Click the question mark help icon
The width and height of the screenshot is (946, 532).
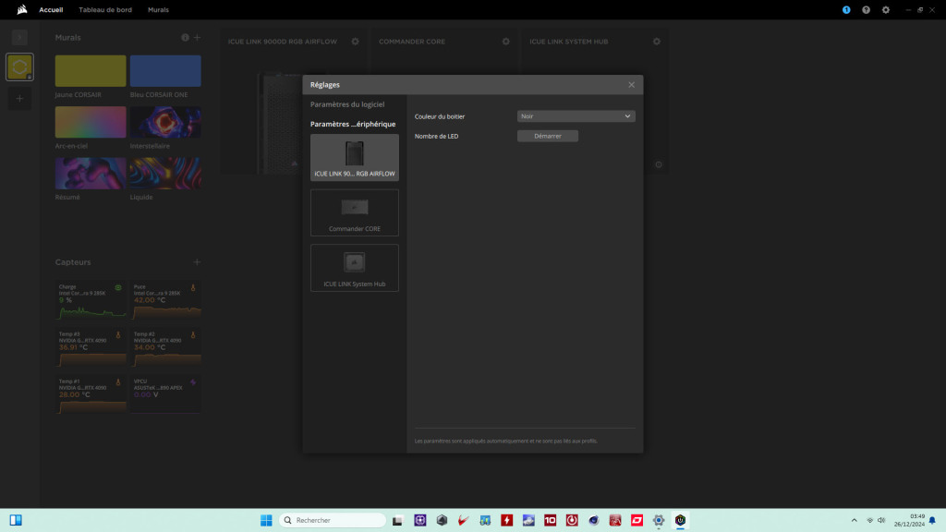pos(866,10)
